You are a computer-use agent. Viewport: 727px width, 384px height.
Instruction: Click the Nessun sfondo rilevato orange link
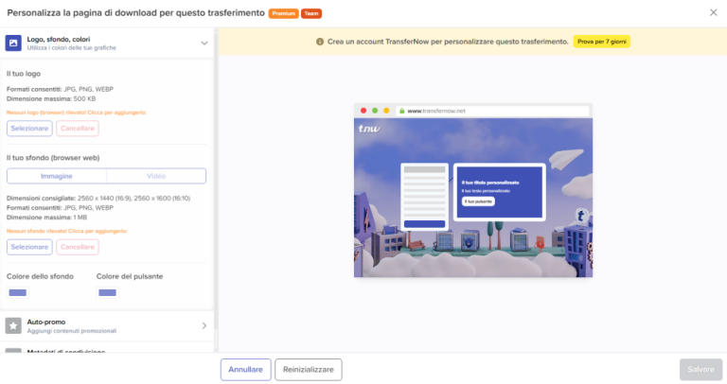click(x=67, y=231)
